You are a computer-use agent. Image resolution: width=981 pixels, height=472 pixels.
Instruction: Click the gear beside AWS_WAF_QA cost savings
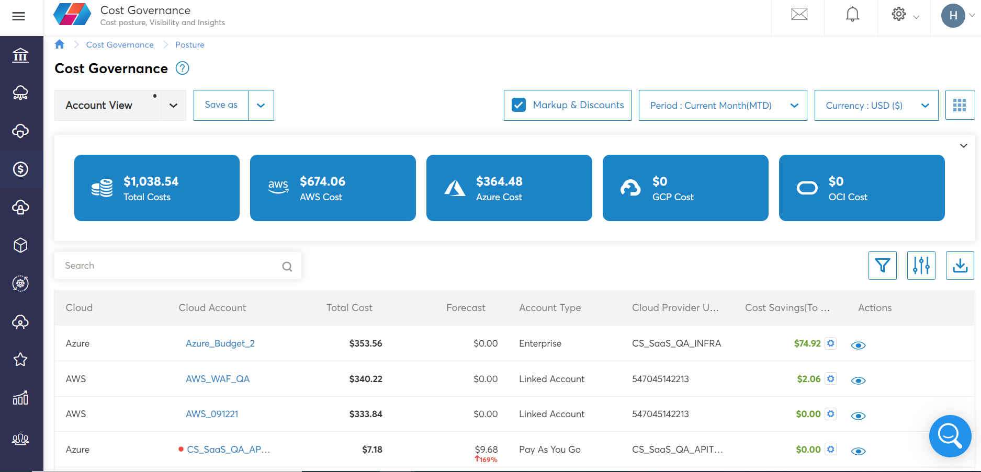pos(831,378)
